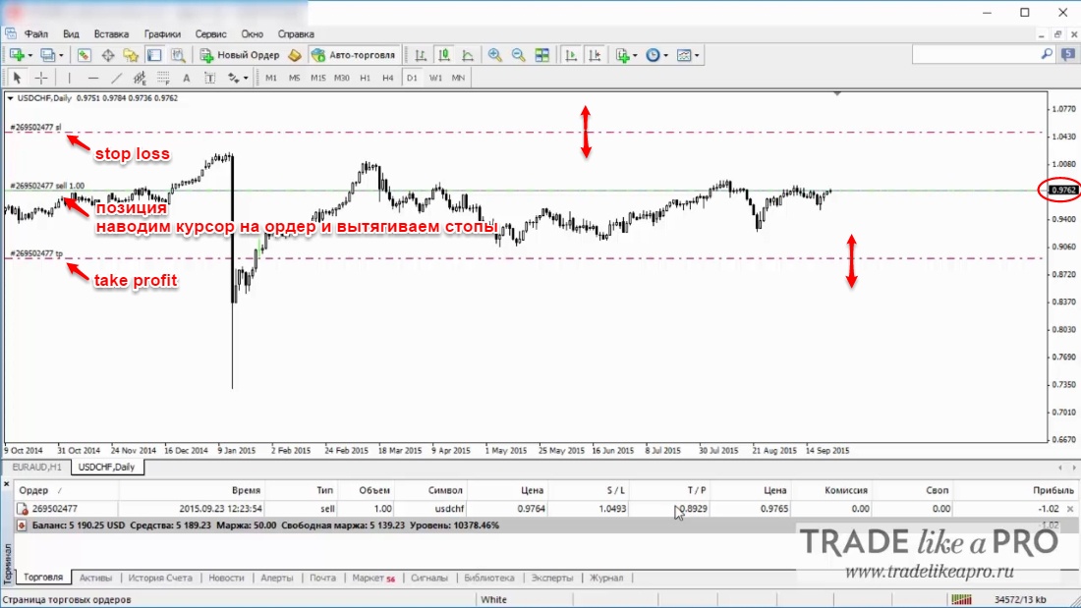Close order 269502477 with the X

coord(1070,509)
